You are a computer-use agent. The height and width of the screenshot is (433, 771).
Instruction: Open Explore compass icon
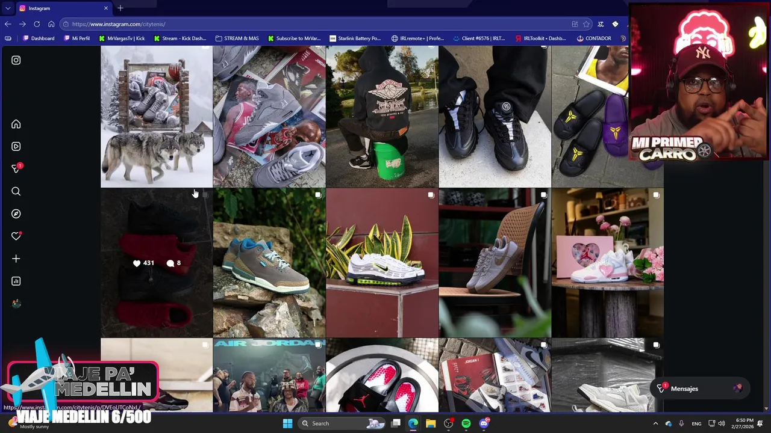[16, 213]
